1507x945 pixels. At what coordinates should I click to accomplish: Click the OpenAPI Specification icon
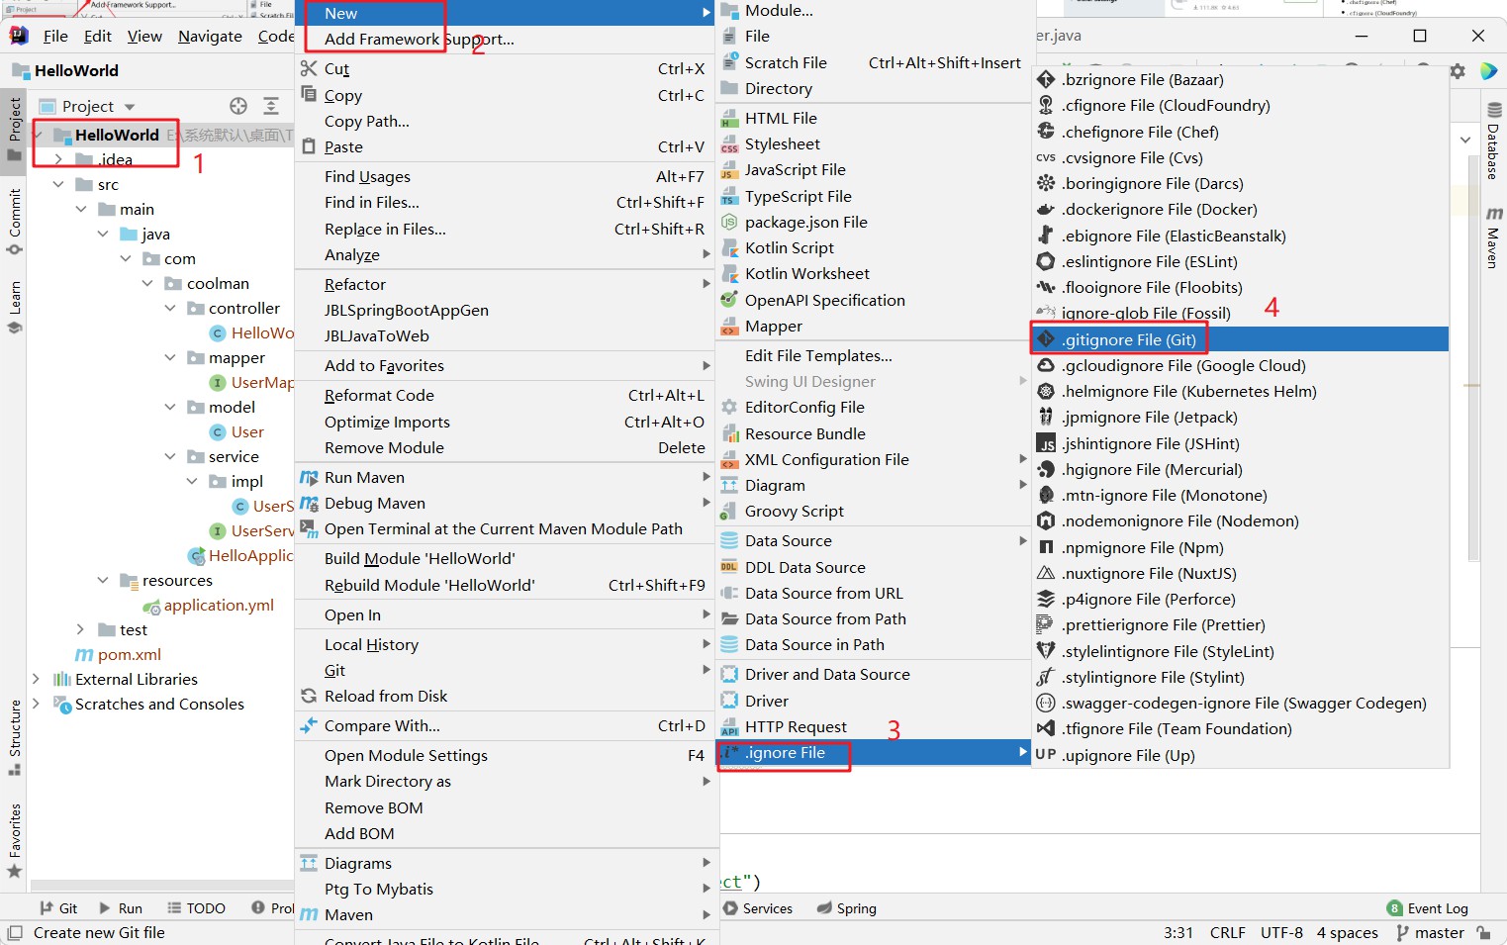(x=729, y=300)
